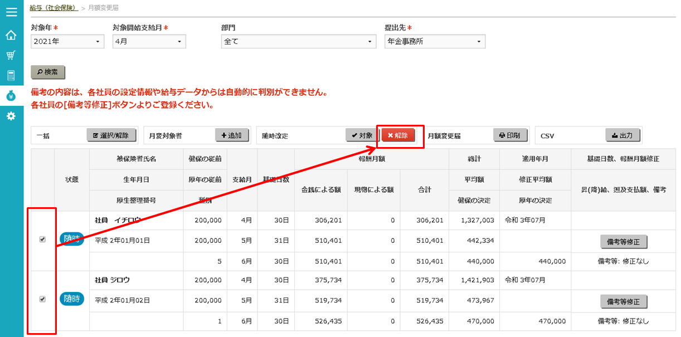681x337 pixels.
Task: Open the shopping cart sidebar icon
Action: [11, 56]
